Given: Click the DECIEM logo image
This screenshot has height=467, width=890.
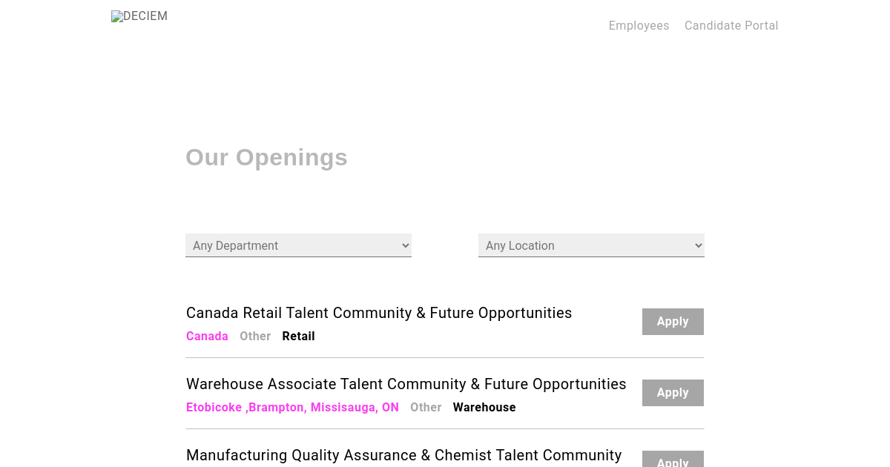Looking at the screenshot, I should tap(139, 16).
